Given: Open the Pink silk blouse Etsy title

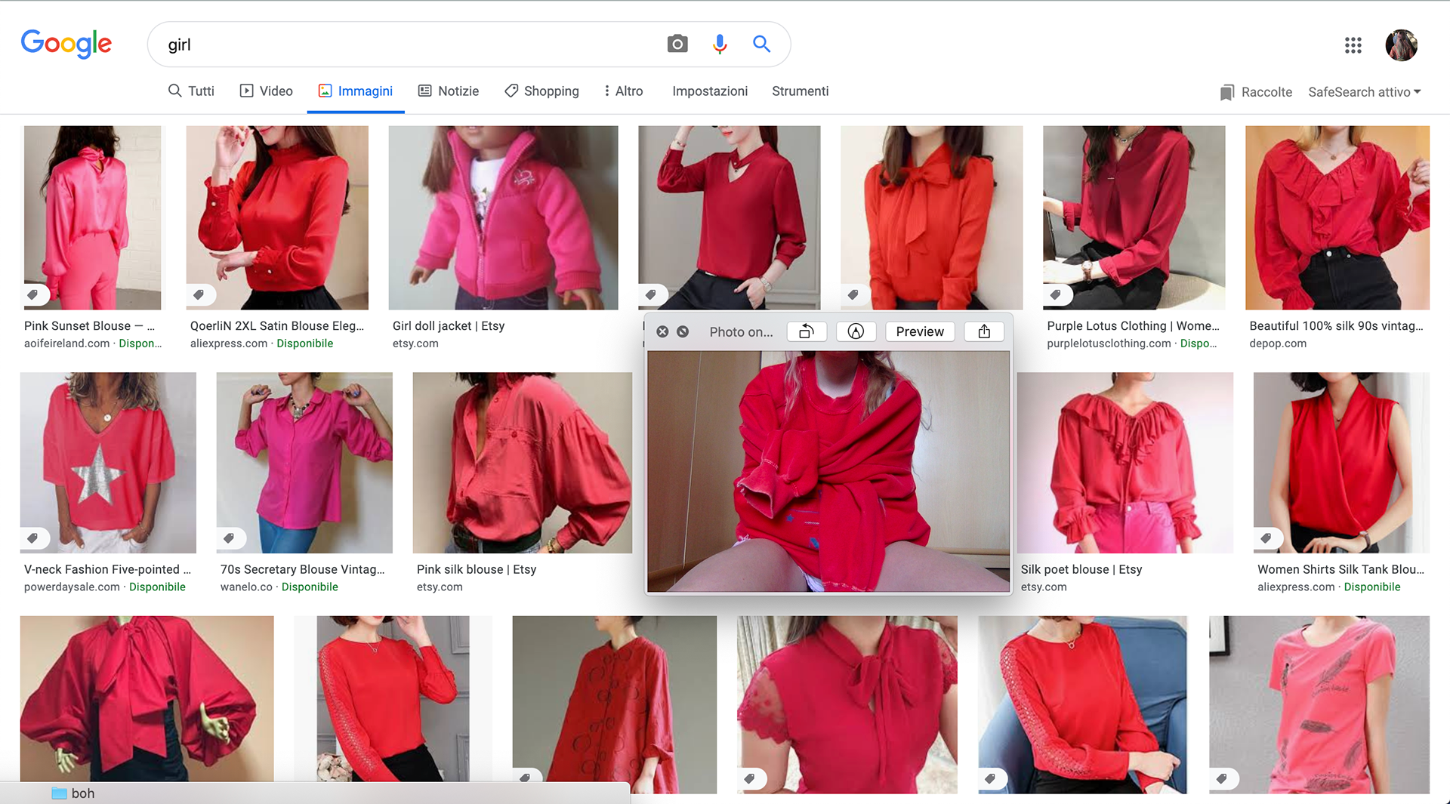Looking at the screenshot, I should pos(477,570).
